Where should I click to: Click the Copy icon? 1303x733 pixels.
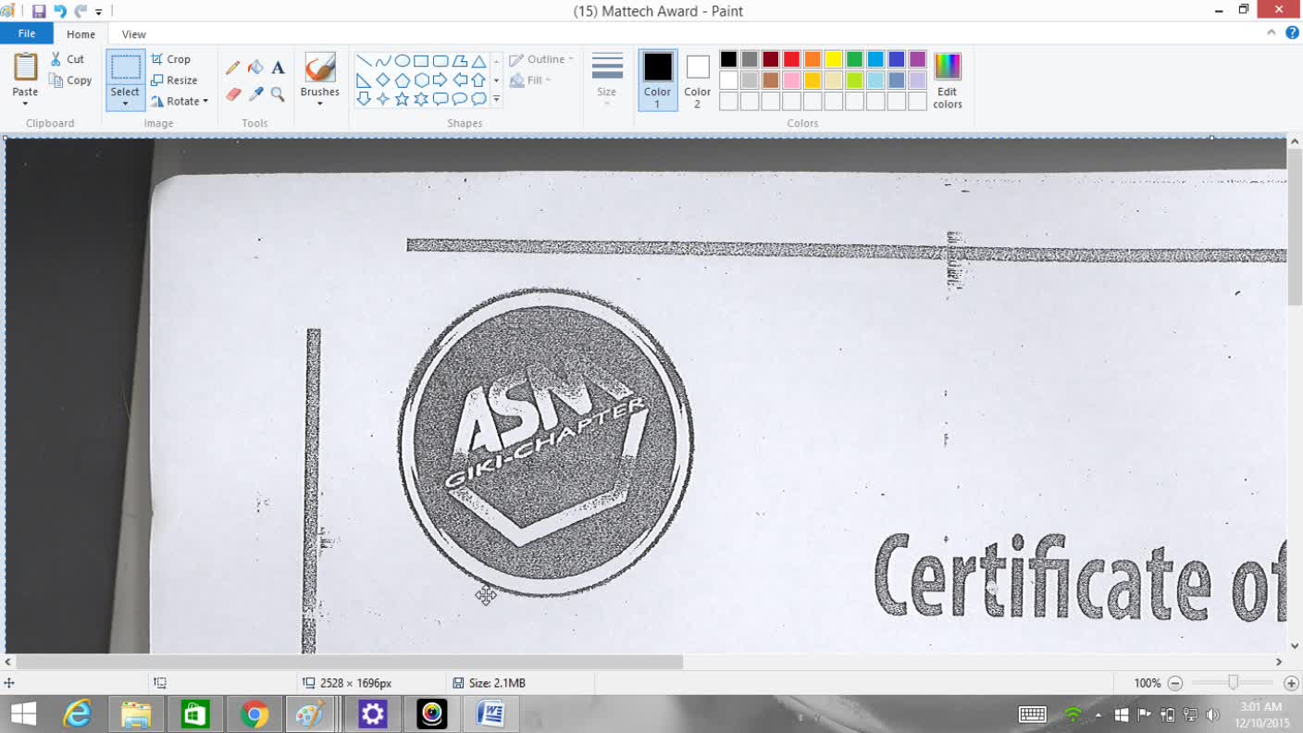click(56, 81)
